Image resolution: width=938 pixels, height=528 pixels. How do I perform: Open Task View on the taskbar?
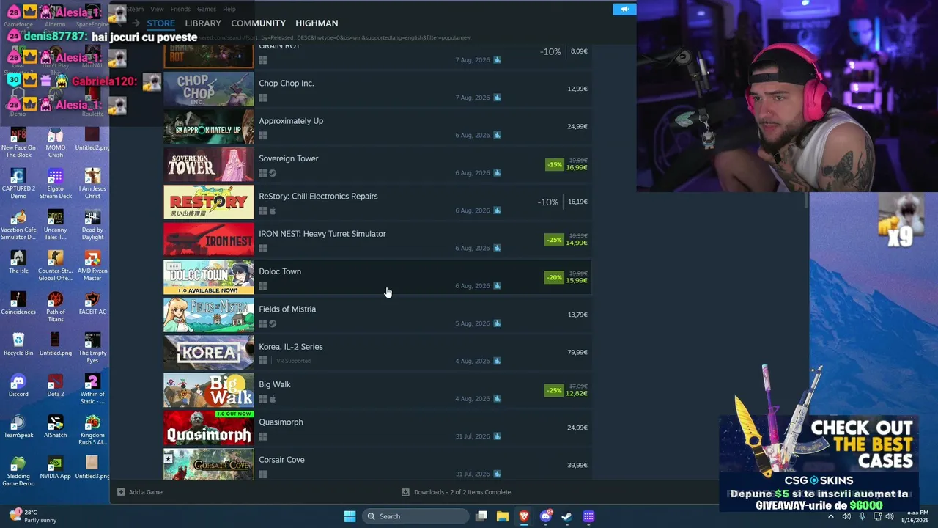point(481,516)
